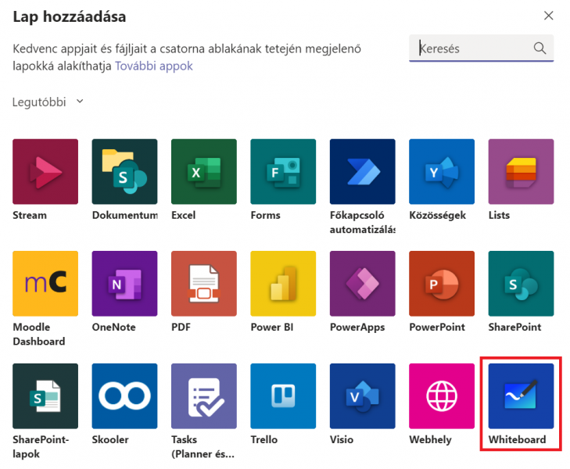Add the Tasks Planner tile
Screen dimensions: 570x469
click(x=204, y=396)
